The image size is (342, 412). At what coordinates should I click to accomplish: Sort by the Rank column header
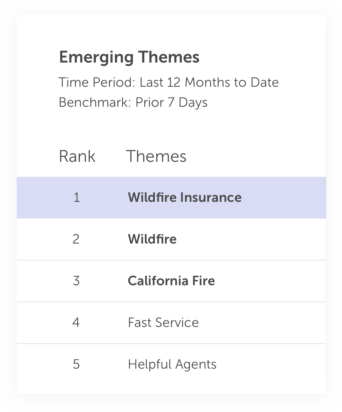point(77,156)
